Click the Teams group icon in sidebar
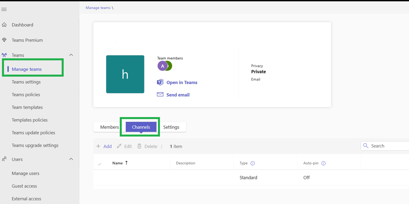409x204 pixels. click(4, 55)
